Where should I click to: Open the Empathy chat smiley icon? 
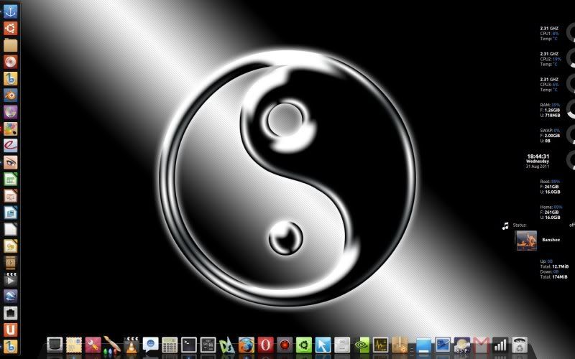(150, 345)
